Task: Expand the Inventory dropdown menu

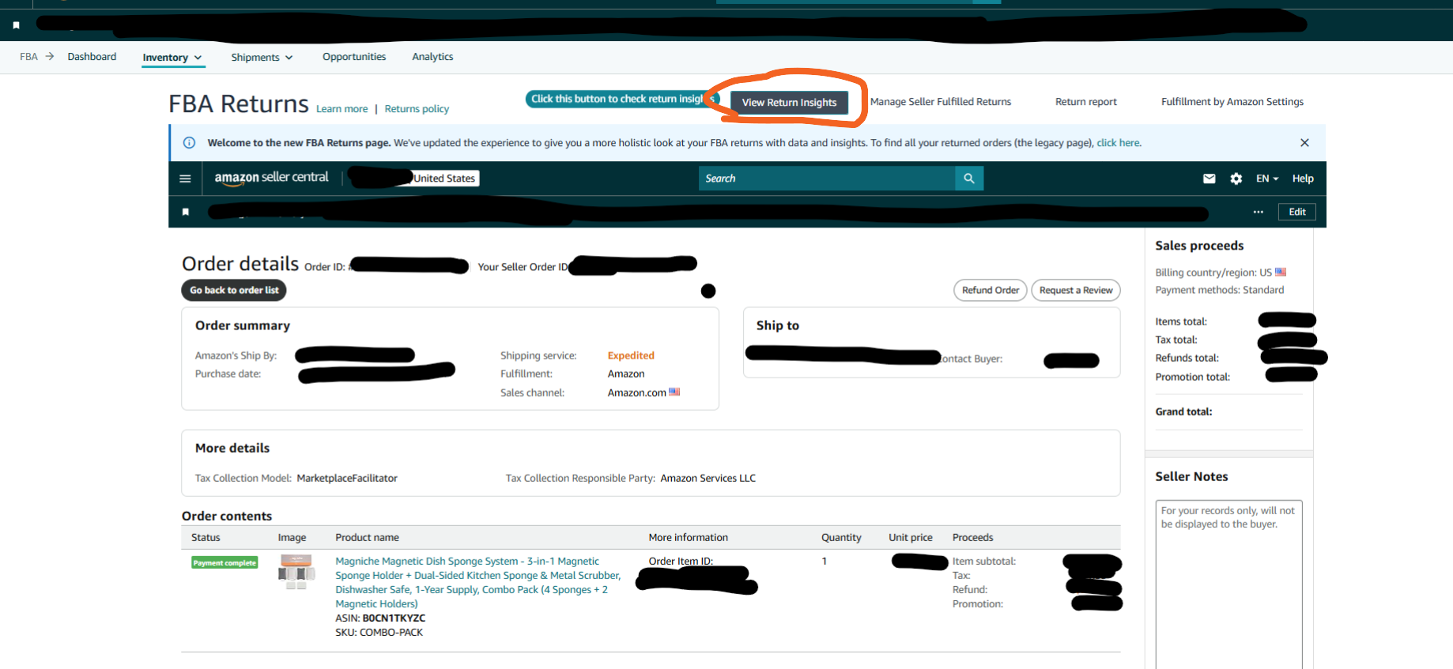Action: coord(172,58)
